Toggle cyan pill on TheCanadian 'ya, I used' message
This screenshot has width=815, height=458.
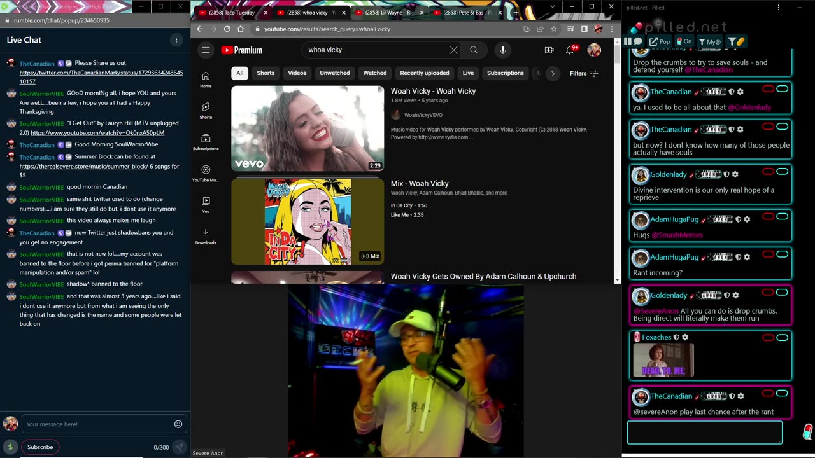782,89
